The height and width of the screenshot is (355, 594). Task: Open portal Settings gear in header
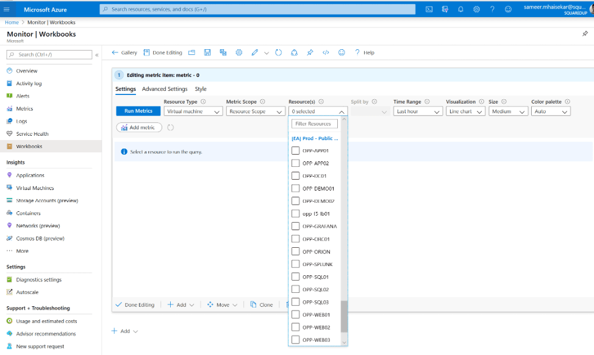point(476,10)
